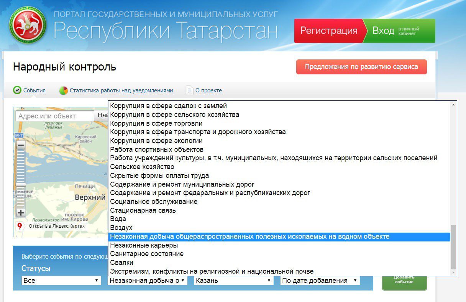This screenshot has width=466, height=302.
Task: Click Вход в личный кабинет button
Action: pyautogui.click(x=399, y=31)
